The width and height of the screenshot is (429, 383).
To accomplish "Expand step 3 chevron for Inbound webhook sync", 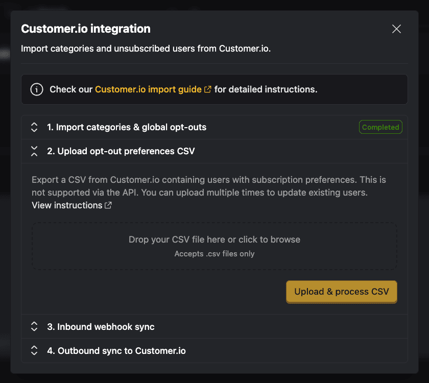I will point(34,326).
